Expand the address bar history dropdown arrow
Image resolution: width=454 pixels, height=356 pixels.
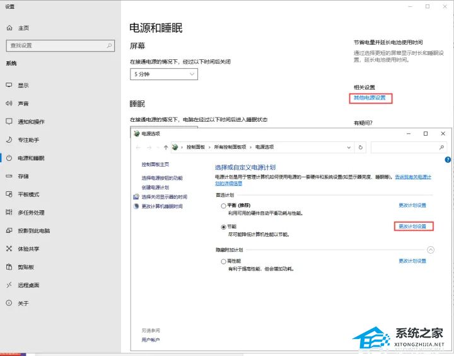click(x=349, y=147)
